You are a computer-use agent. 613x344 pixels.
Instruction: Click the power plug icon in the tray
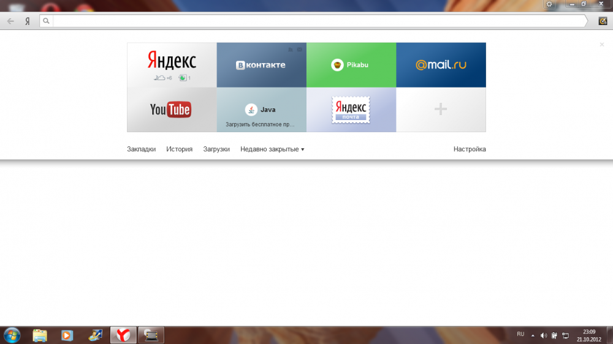click(x=554, y=335)
